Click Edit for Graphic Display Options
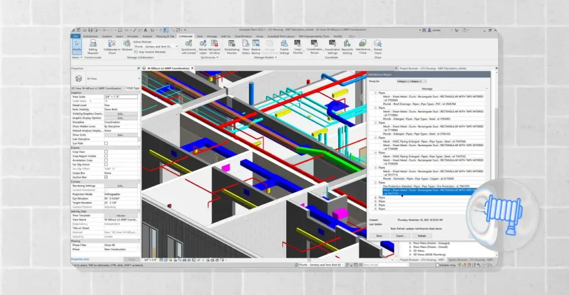 point(121,118)
